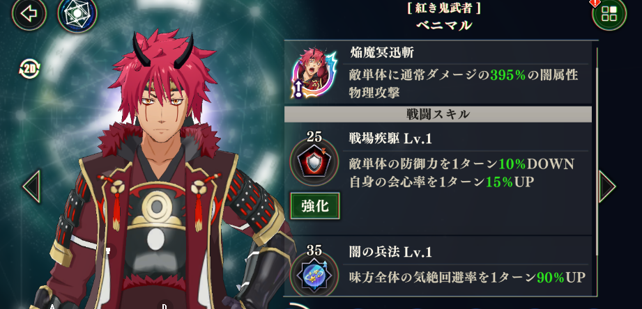Open the magic circle icon
The width and height of the screenshot is (642, 309).
[77, 14]
